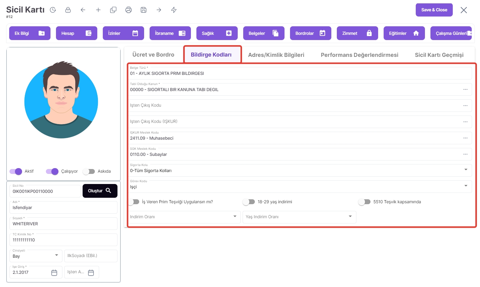The height and width of the screenshot is (287, 480).
Task: Expand the Sigorta Kolu dropdown
Action: [x=466, y=170]
